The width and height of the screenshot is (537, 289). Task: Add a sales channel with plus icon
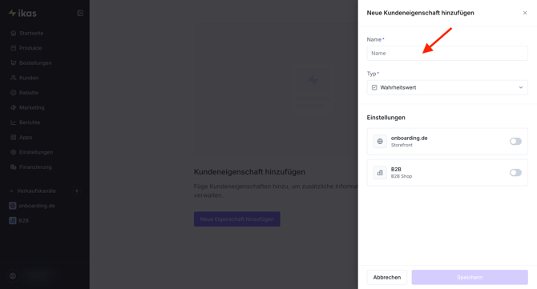point(77,191)
